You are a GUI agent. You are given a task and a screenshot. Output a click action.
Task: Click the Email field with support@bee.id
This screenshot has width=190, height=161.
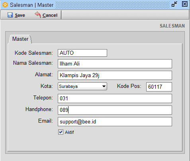point(115,122)
